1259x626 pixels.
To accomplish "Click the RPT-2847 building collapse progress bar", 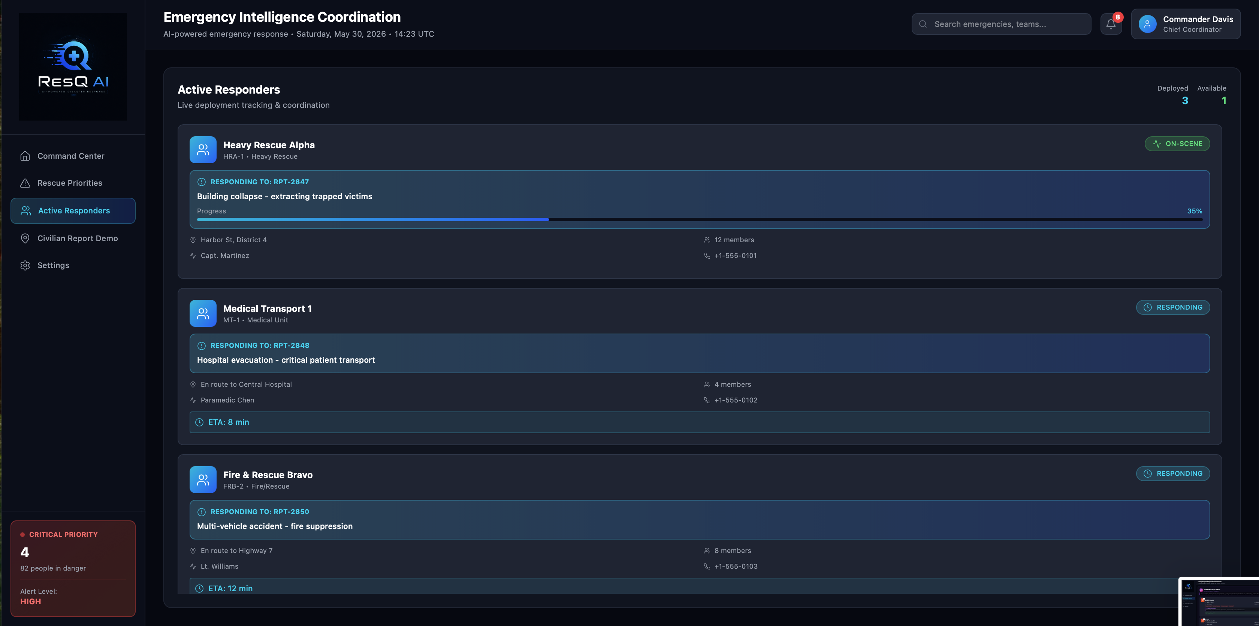I will (700, 220).
